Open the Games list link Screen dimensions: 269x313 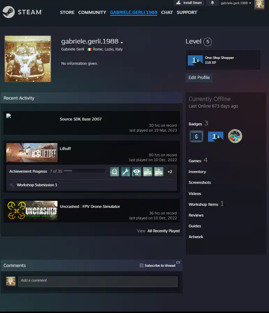click(x=195, y=161)
